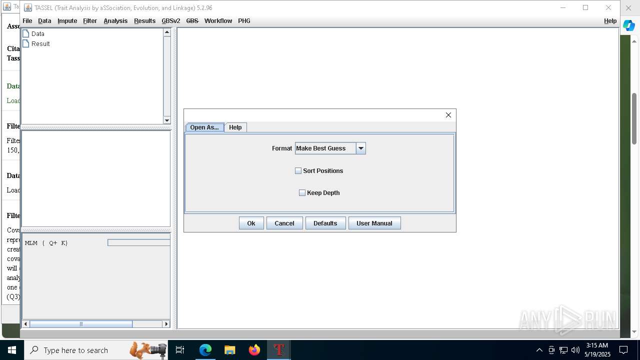Screen dimensions: 640x360
Task: Click the Cancel button
Action: (284, 223)
